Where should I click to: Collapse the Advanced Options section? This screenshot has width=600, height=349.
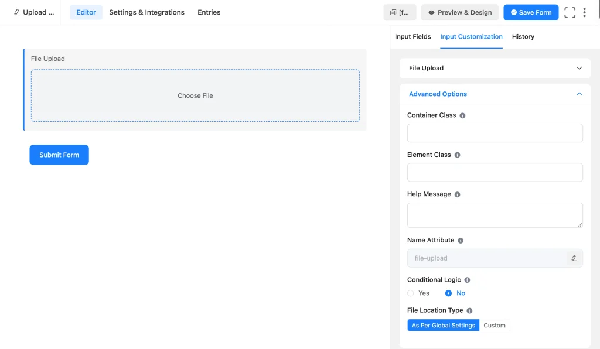(495, 94)
